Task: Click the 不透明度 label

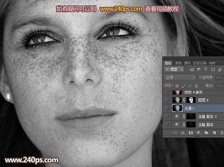Action: click(206, 78)
